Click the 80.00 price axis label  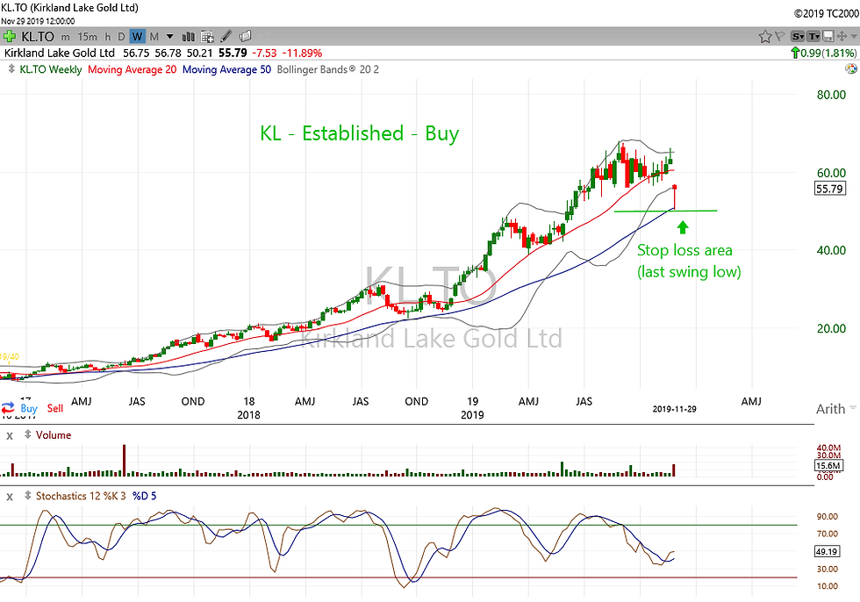click(x=832, y=95)
